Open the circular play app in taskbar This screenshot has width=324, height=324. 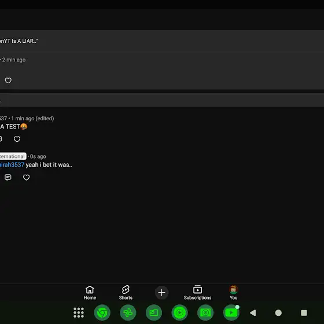(x=179, y=312)
